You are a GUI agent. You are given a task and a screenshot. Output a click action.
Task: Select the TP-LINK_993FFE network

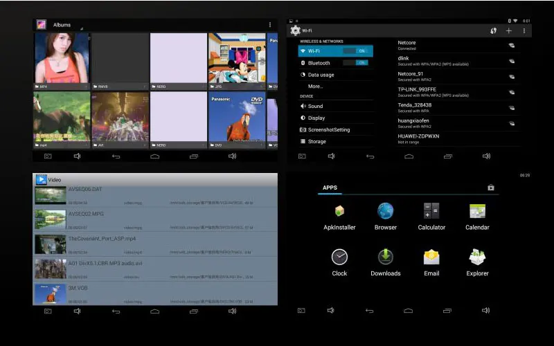tap(458, 92)
